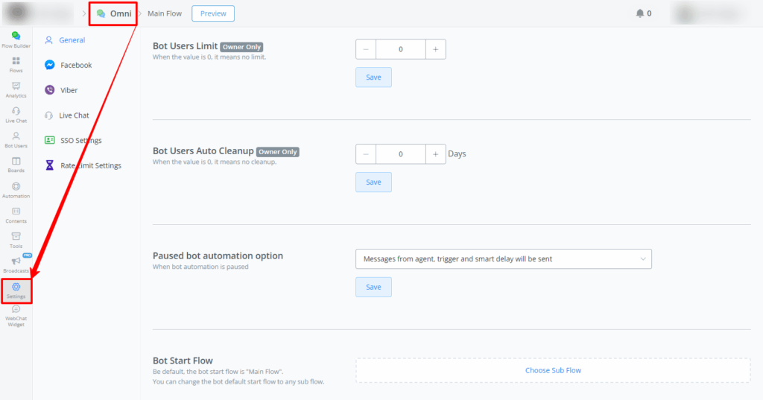Decrease the Bot Users Auto Cleanup days
763x400 pixels.
[x=366, y=154]
